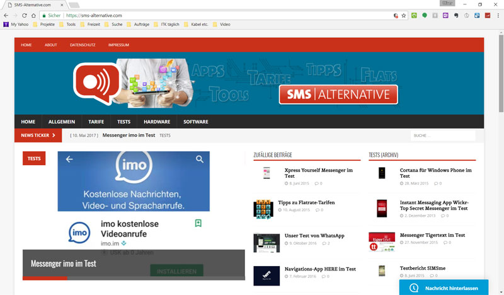This screenshot has width=504, height=295.
Task: Open the green Hangouts extension icon
Action: click(x=425, y=15)
